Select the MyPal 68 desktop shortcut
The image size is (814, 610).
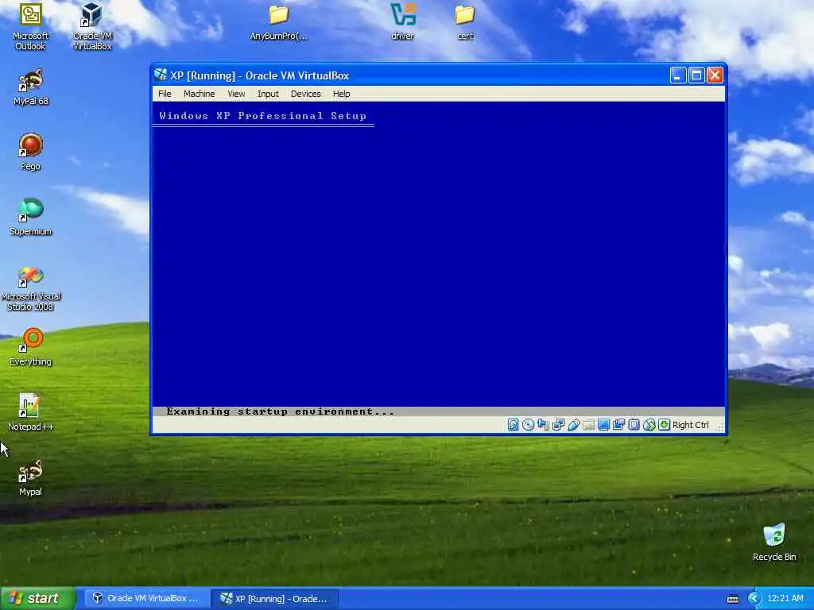(x=31, y=87)
